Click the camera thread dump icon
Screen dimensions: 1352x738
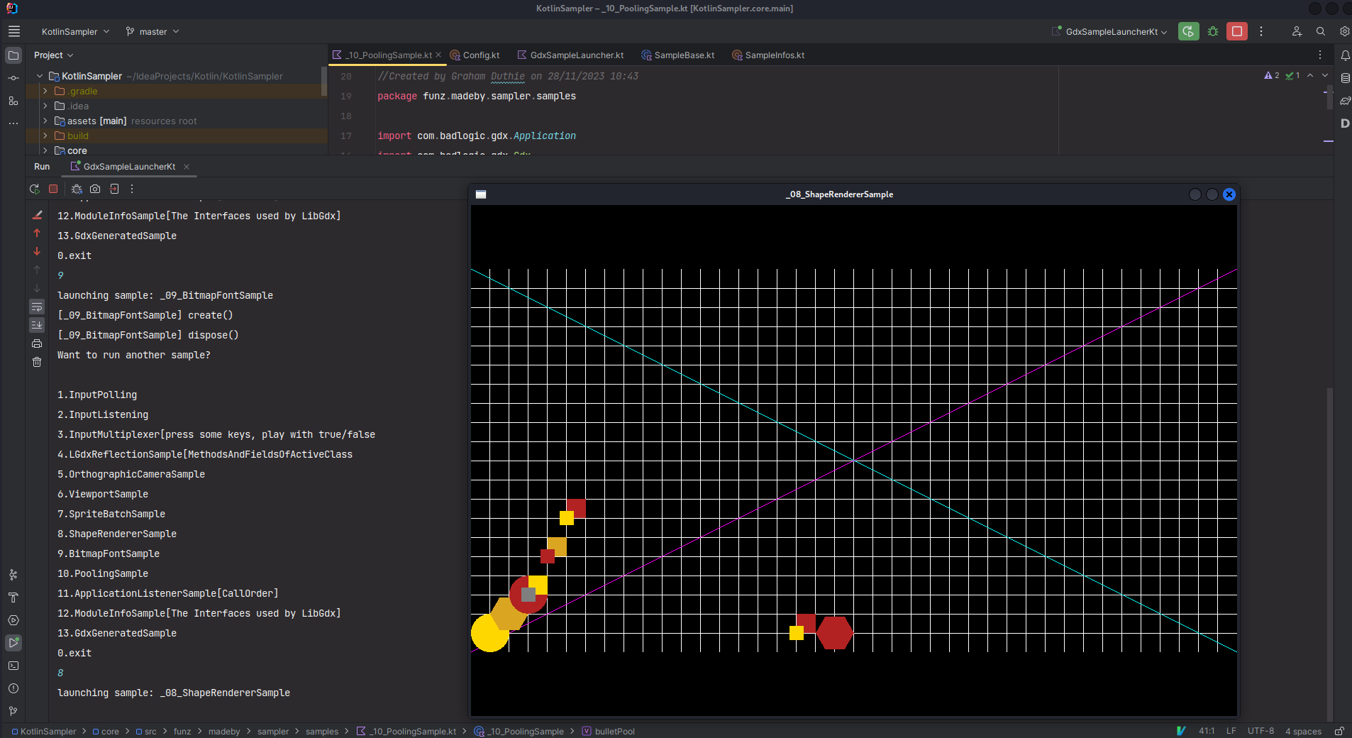pos(95,189)
